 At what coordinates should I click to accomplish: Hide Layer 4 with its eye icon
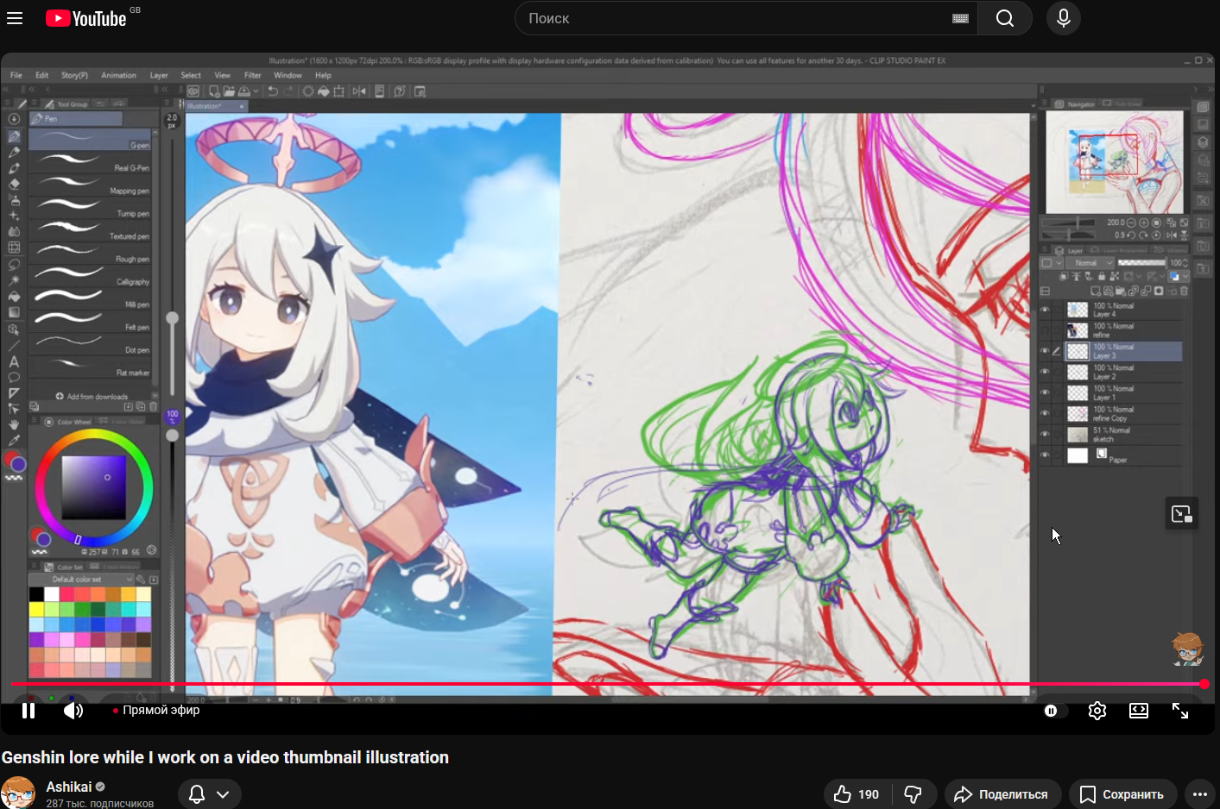(x=1046, y=310)
